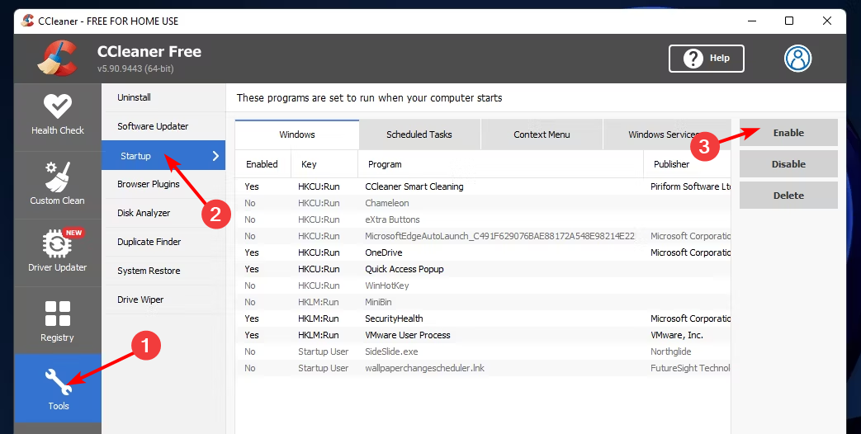The height and width of the screenshot is (434, 861).
Task: Select the SecurityHealth entry
Action: [x=483, y=318]
